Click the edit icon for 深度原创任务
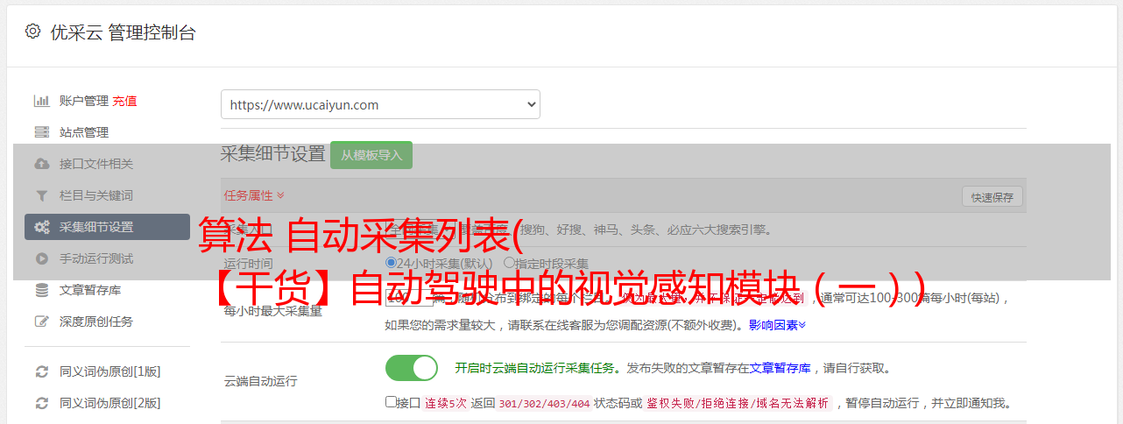 click(41, 322)
